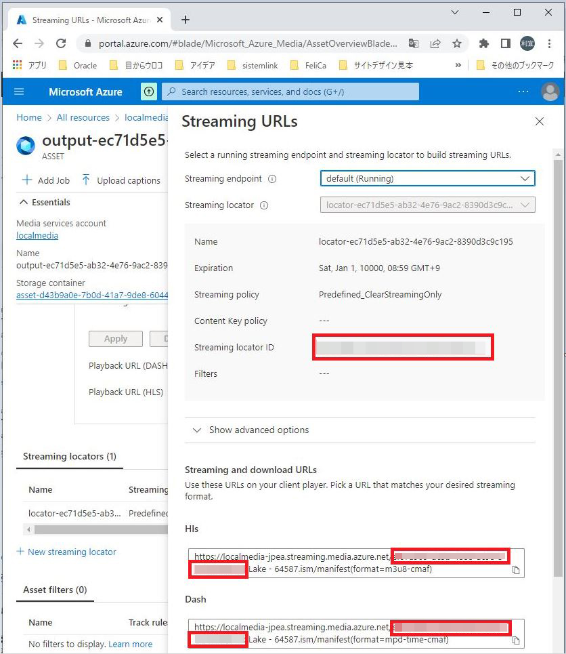Go to Home breadcrumb
566x654 pixels.
point(29,118)
